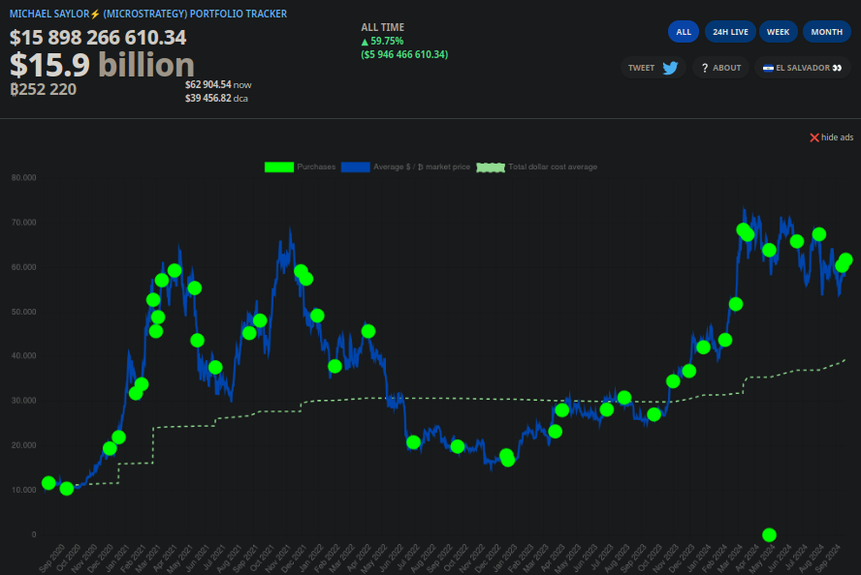861x575 pixels.
Task: Click the purchase dot at zero value
Action: coord(769,534)
